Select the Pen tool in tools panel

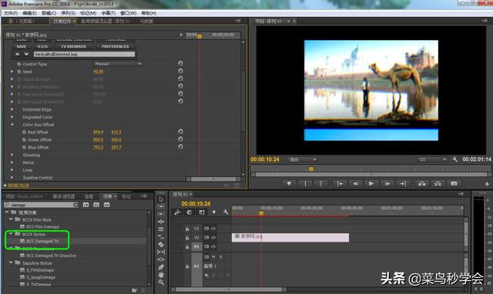pyautogui.click(x=161, y=267)
